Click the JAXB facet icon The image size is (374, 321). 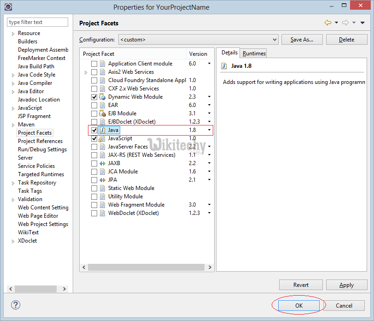102,163
